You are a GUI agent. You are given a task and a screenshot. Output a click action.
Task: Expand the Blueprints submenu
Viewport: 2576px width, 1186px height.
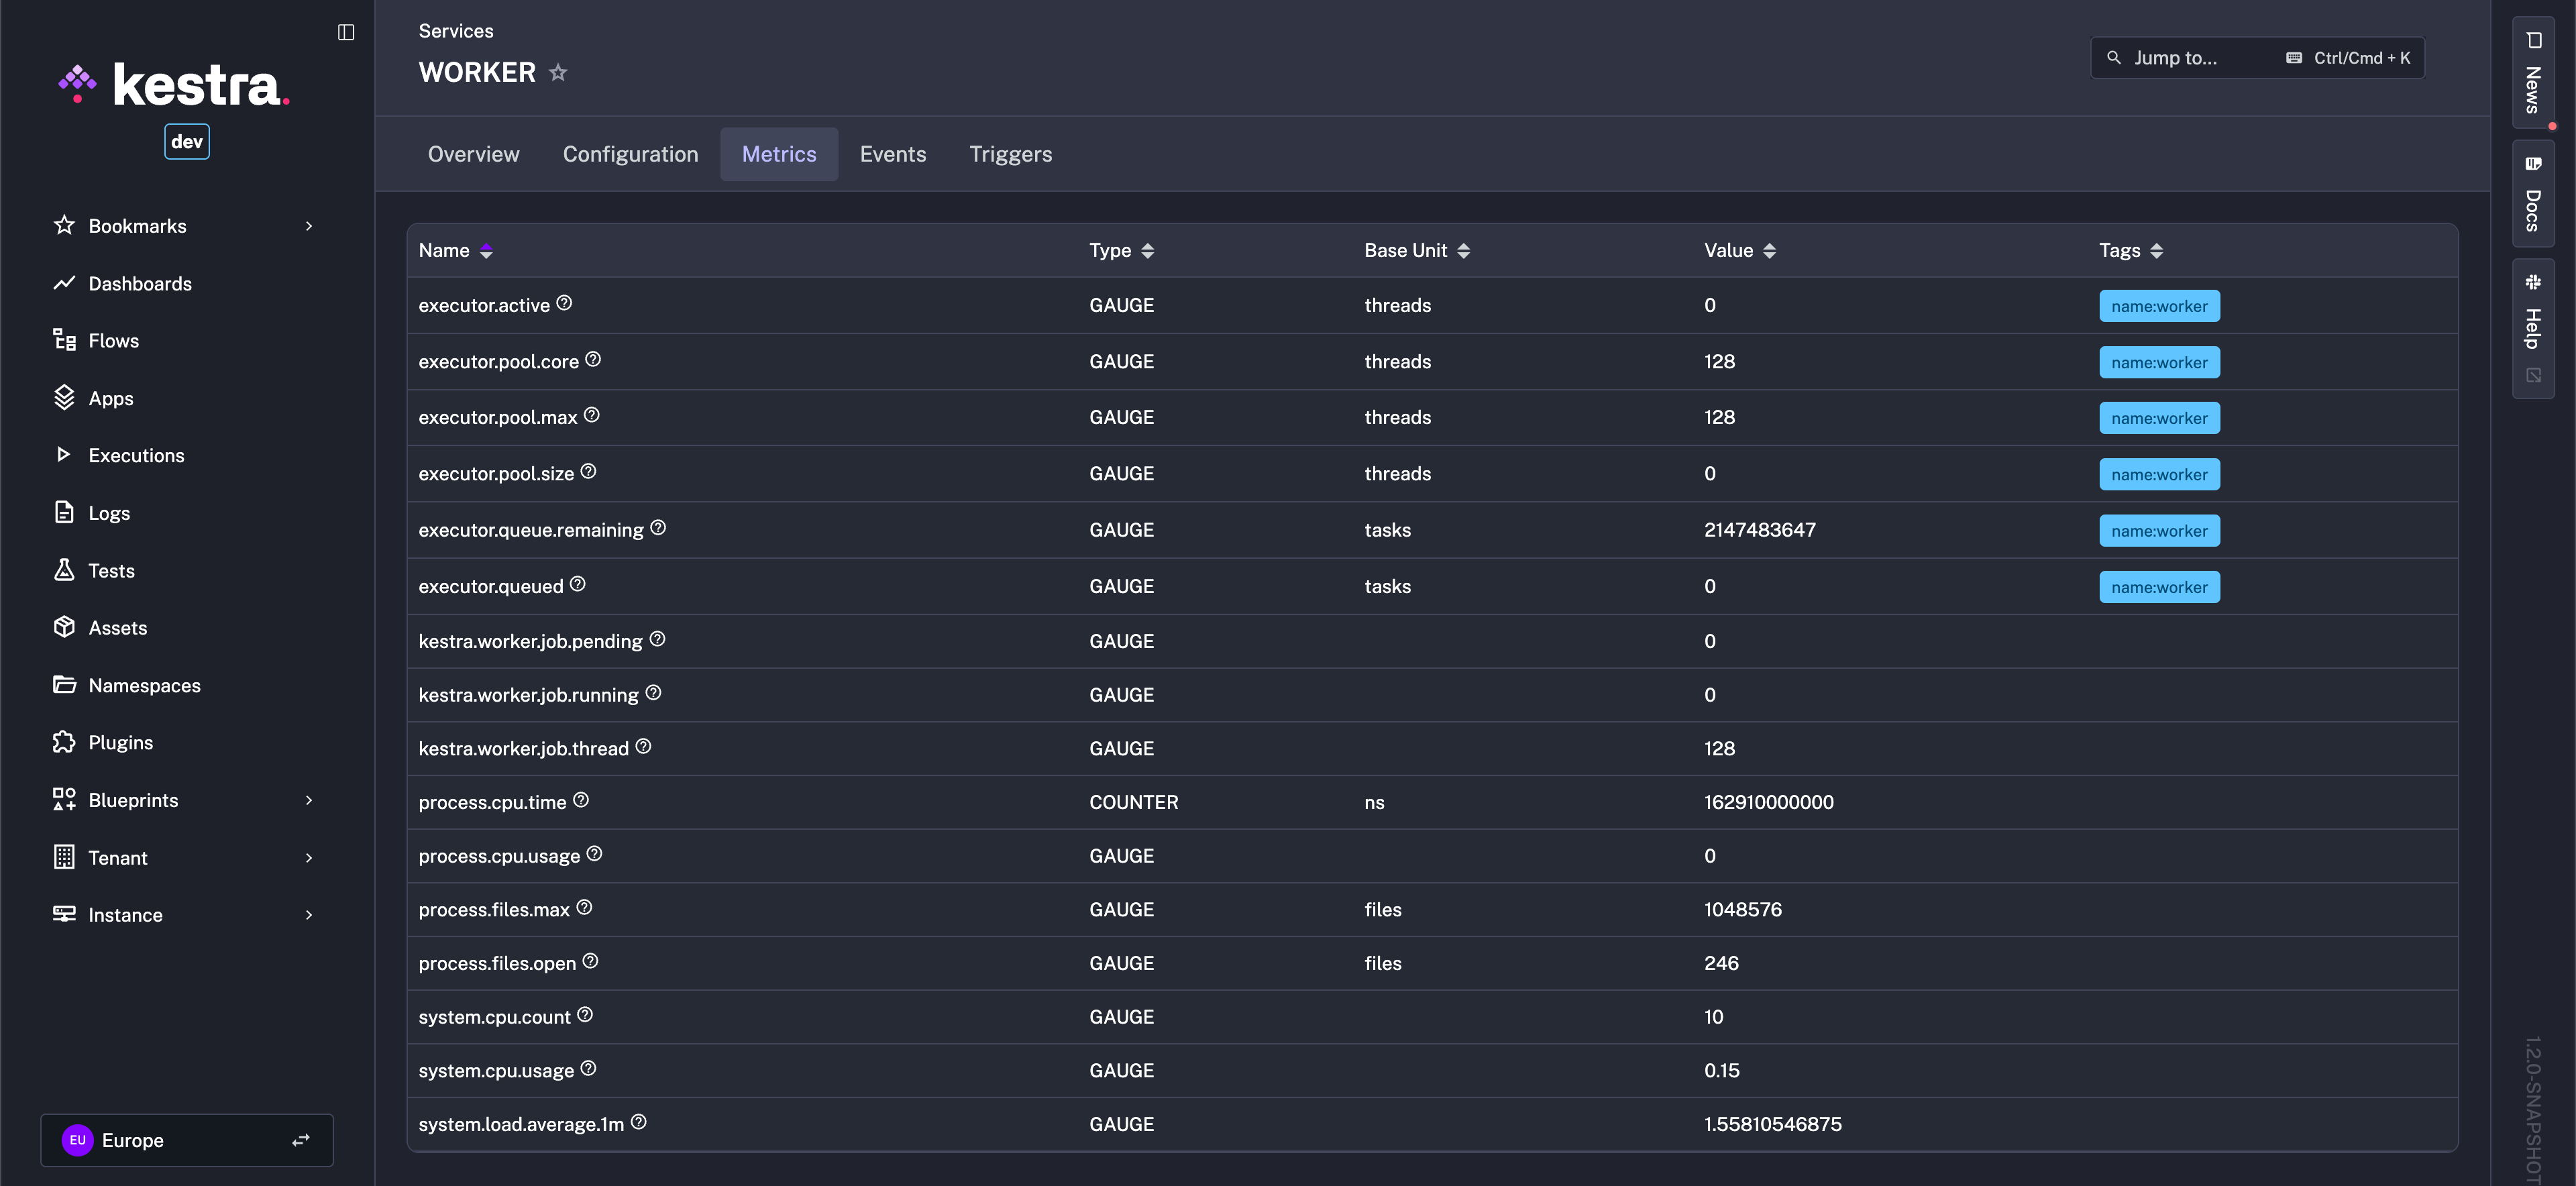tap(309, 800)
